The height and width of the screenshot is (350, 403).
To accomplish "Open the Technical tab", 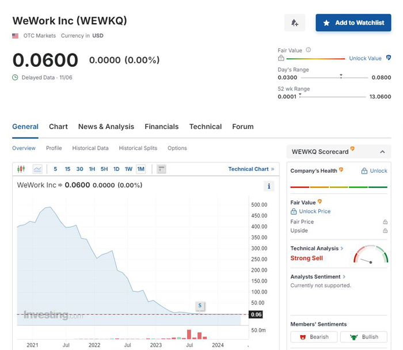I will [x=206, y=127].
